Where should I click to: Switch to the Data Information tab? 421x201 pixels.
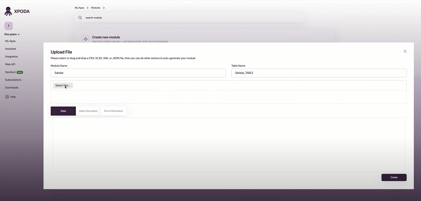pos(88,111)
